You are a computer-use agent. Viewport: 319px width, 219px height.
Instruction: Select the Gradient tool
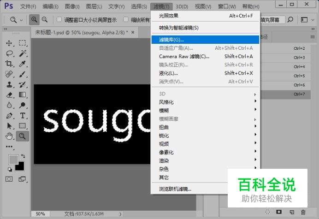(x=23, y=95)
